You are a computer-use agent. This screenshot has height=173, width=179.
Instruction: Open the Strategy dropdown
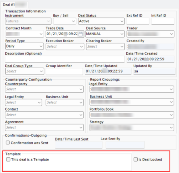[132, 127]
